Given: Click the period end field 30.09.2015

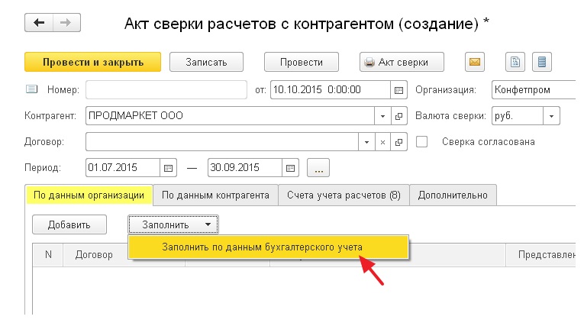Looking at the screenshot, I should coord(245,168).
